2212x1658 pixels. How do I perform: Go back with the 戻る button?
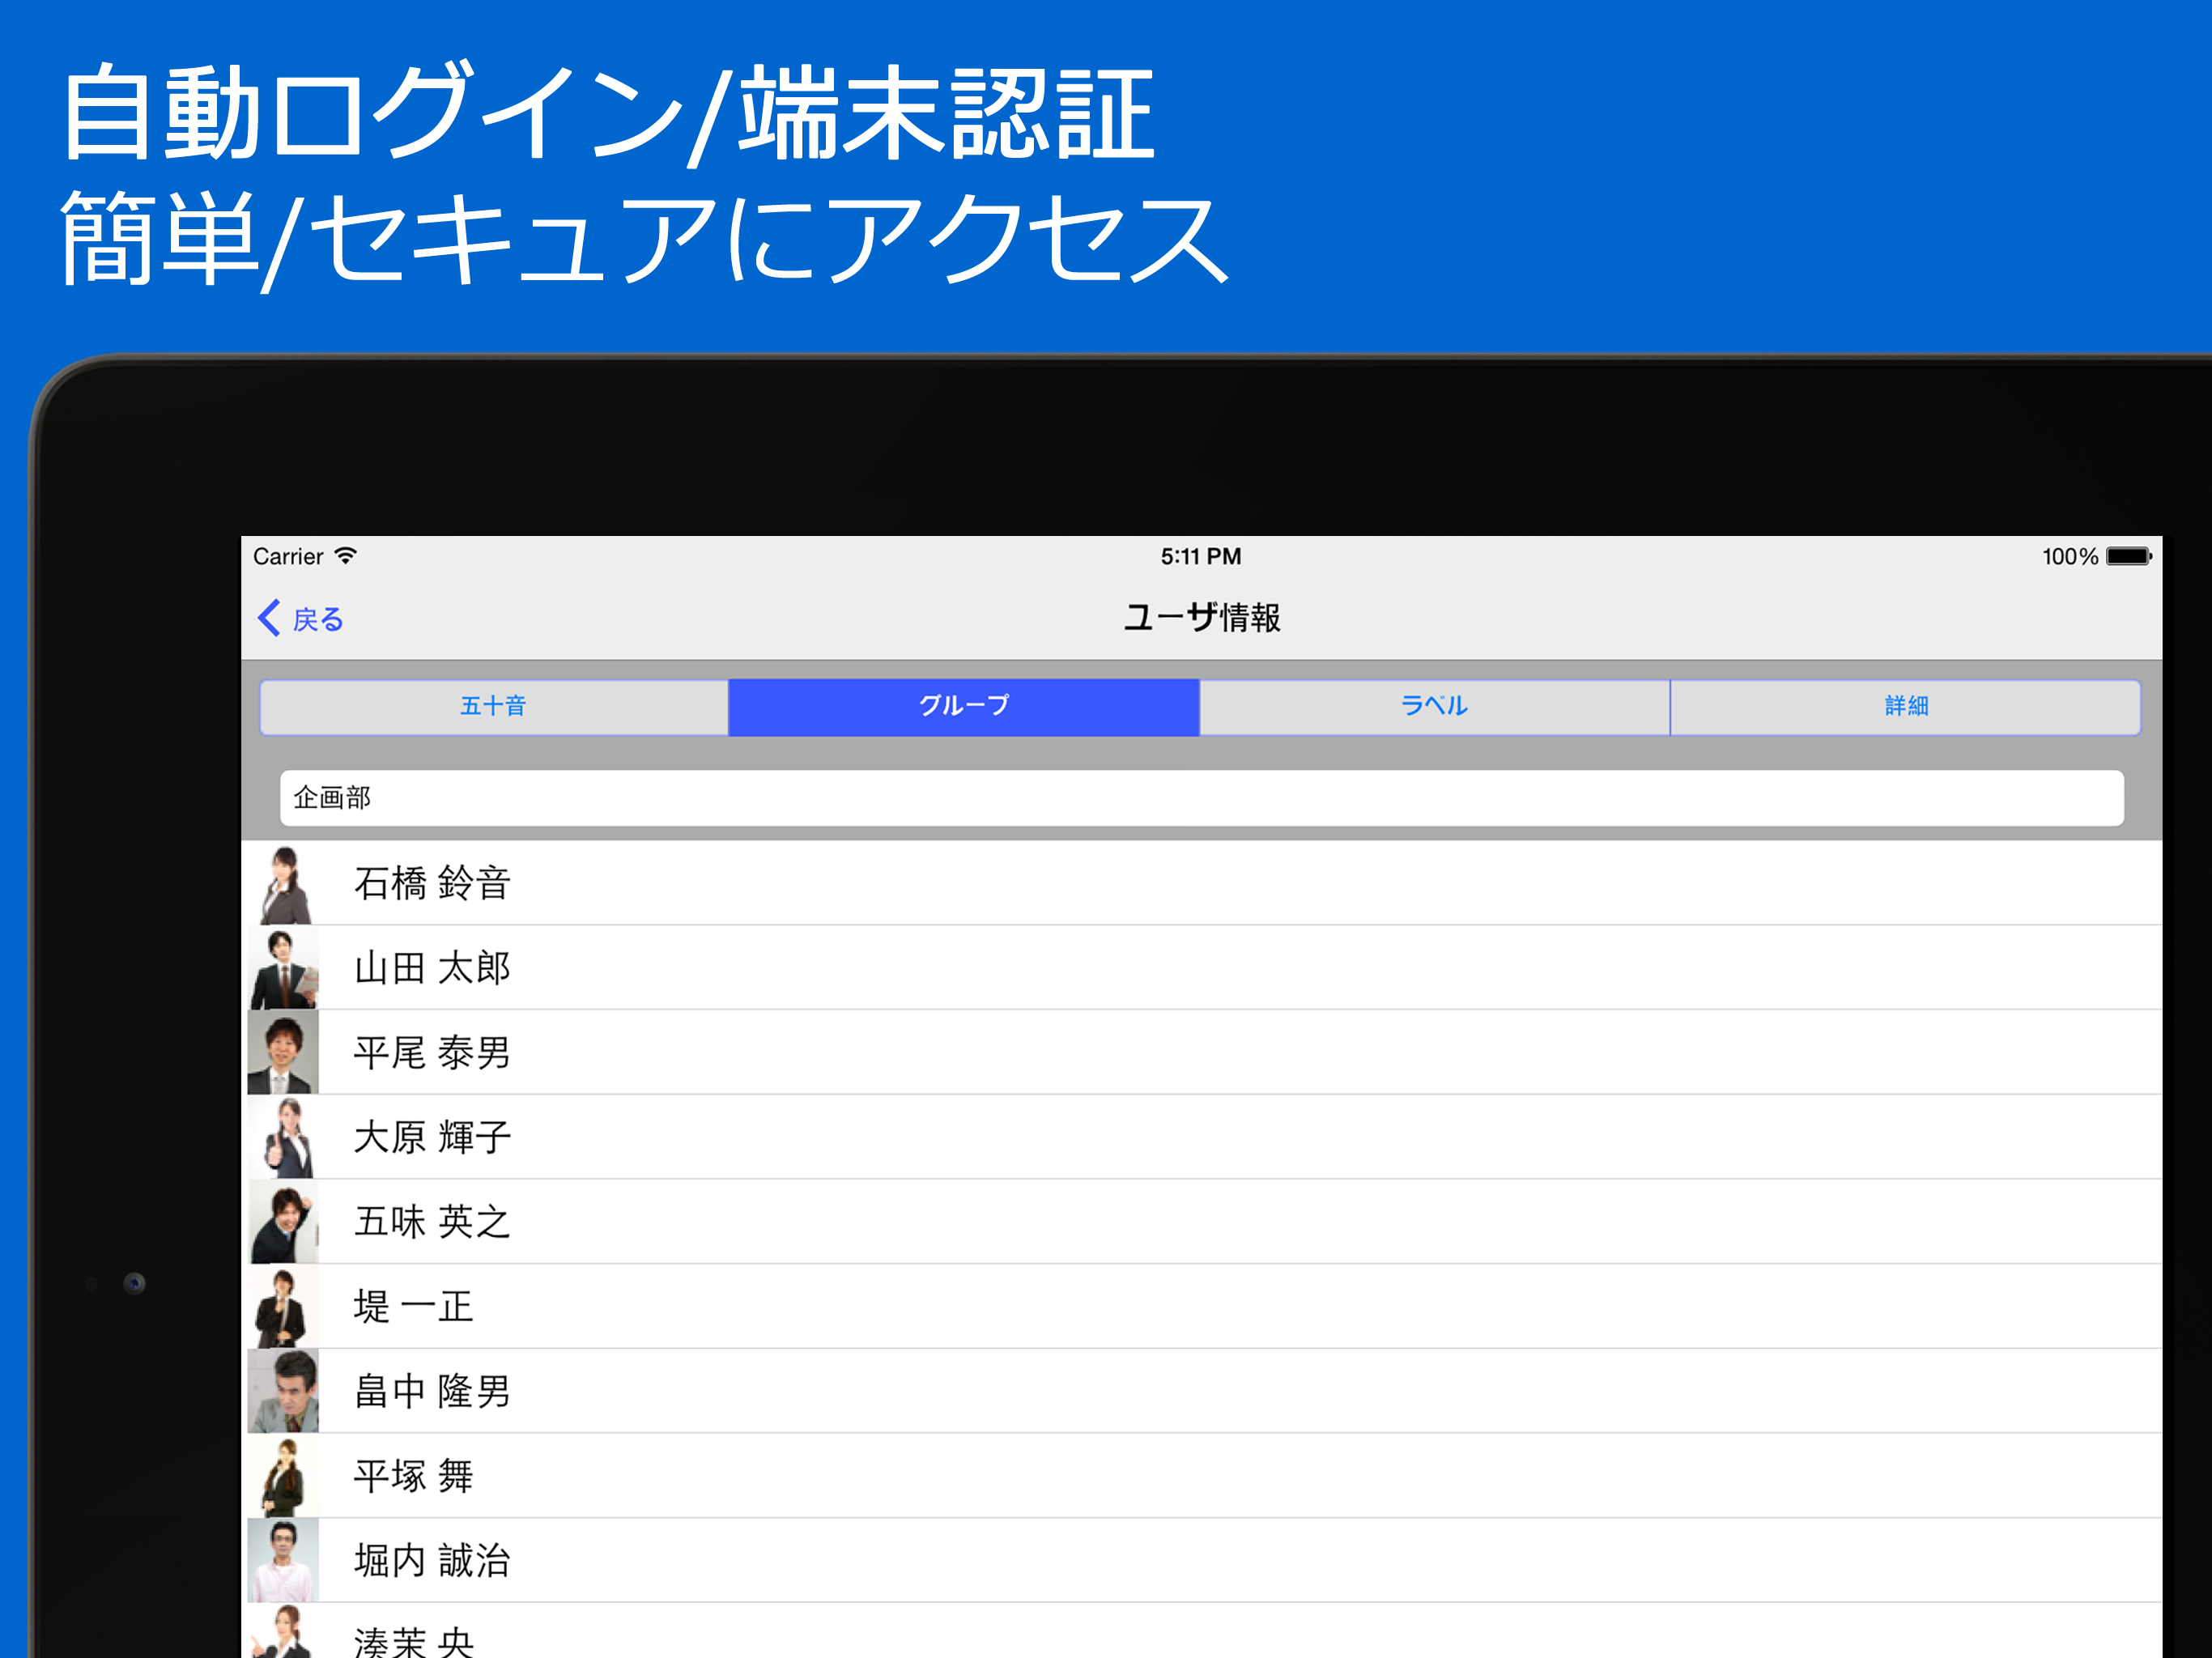pos(301,618)
